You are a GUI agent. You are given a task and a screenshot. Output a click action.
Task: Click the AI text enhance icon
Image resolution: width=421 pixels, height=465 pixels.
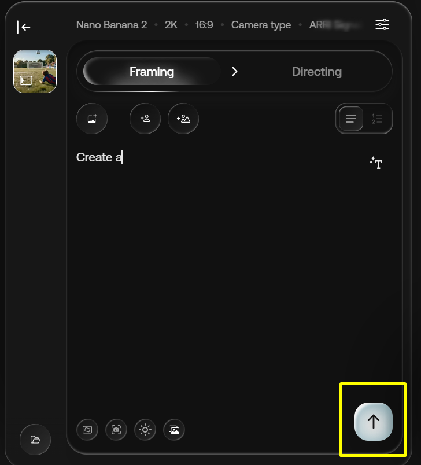point(376,163)
